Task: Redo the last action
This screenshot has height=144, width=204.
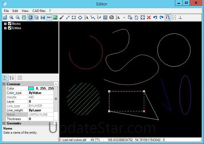Action: point(161,17)
